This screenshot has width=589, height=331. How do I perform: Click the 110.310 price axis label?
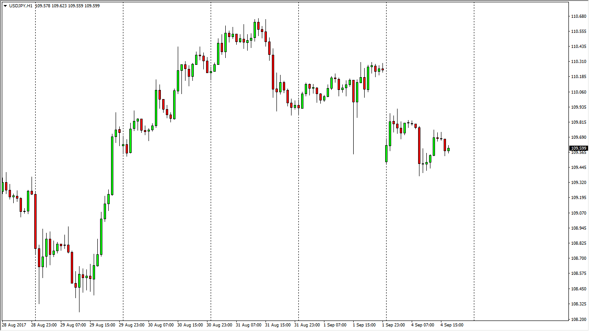578,62
